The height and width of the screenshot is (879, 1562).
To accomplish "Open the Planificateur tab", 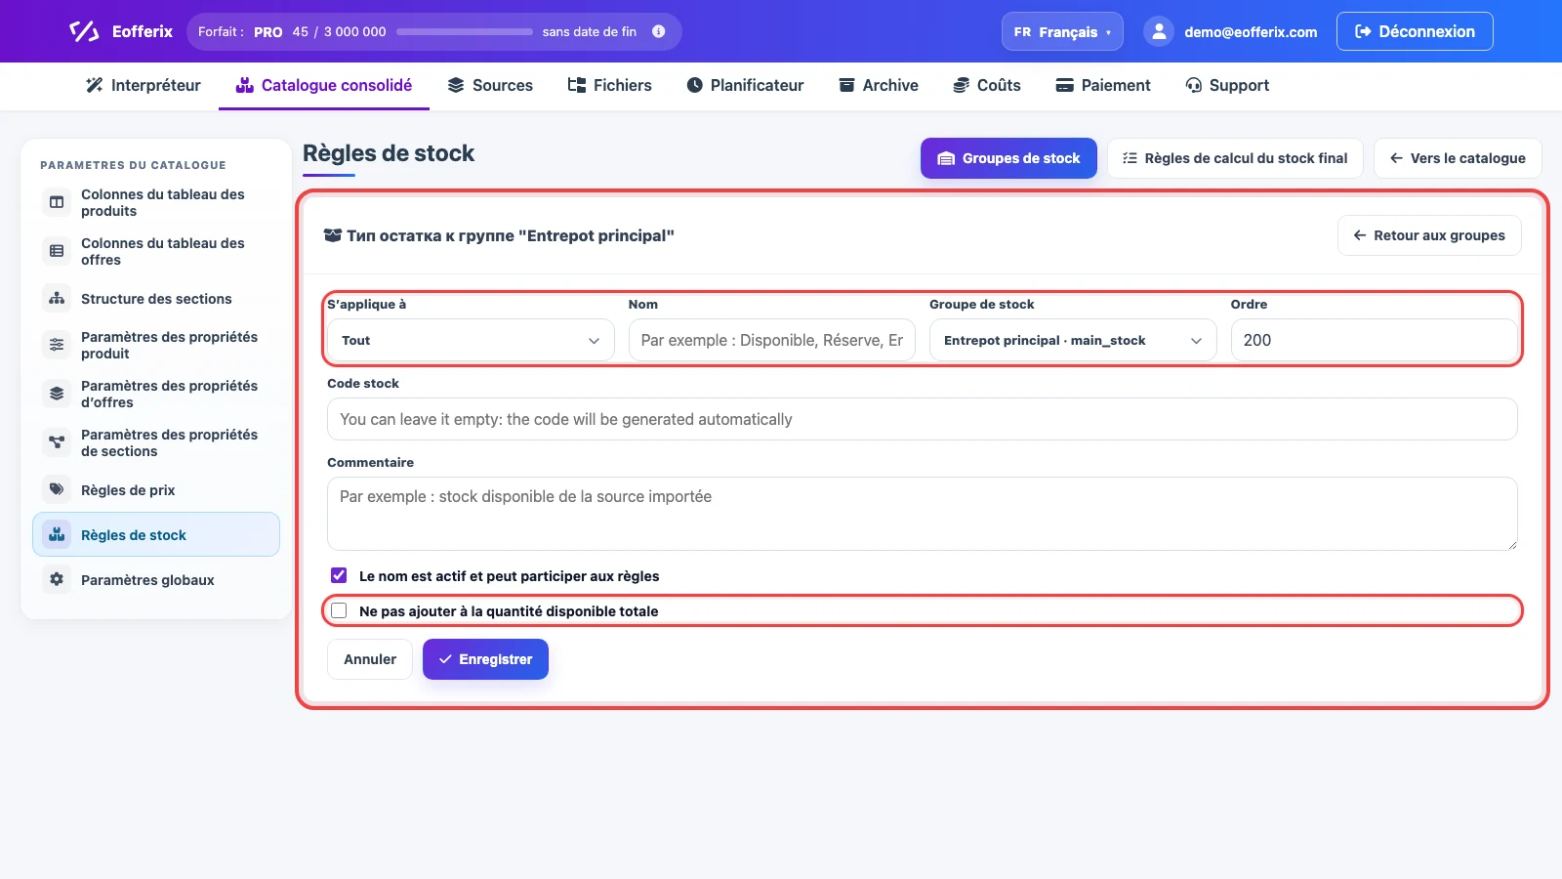I will click(x=745, y=85).
